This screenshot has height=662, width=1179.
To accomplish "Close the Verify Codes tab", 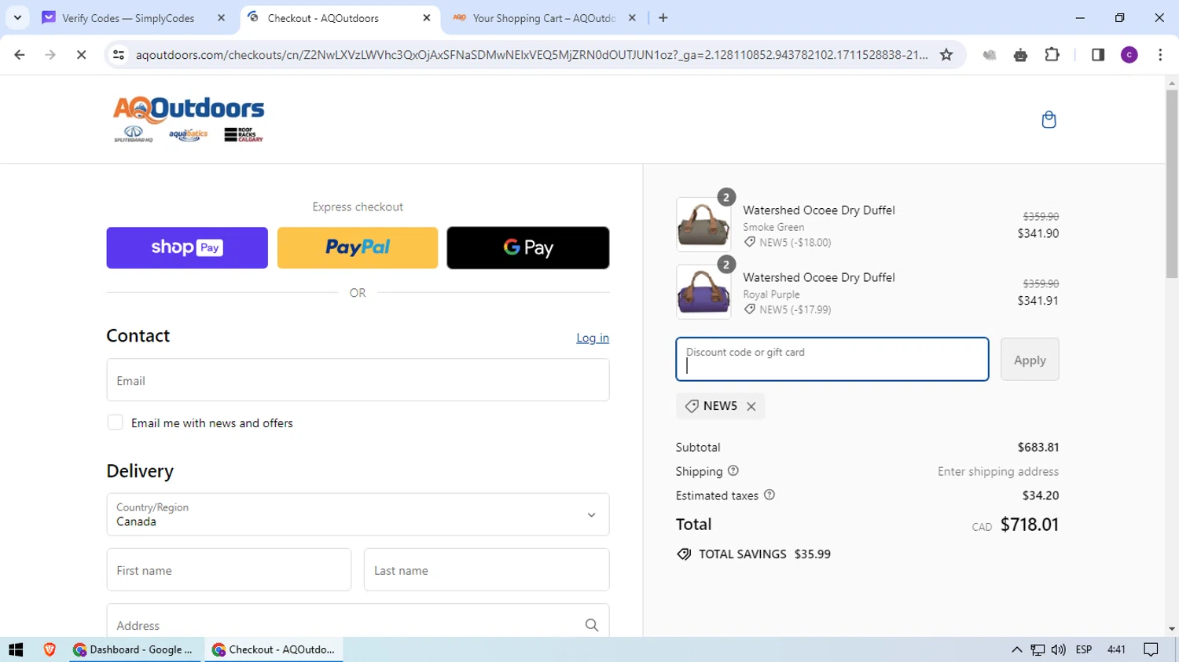I will (x=221, y=18).
